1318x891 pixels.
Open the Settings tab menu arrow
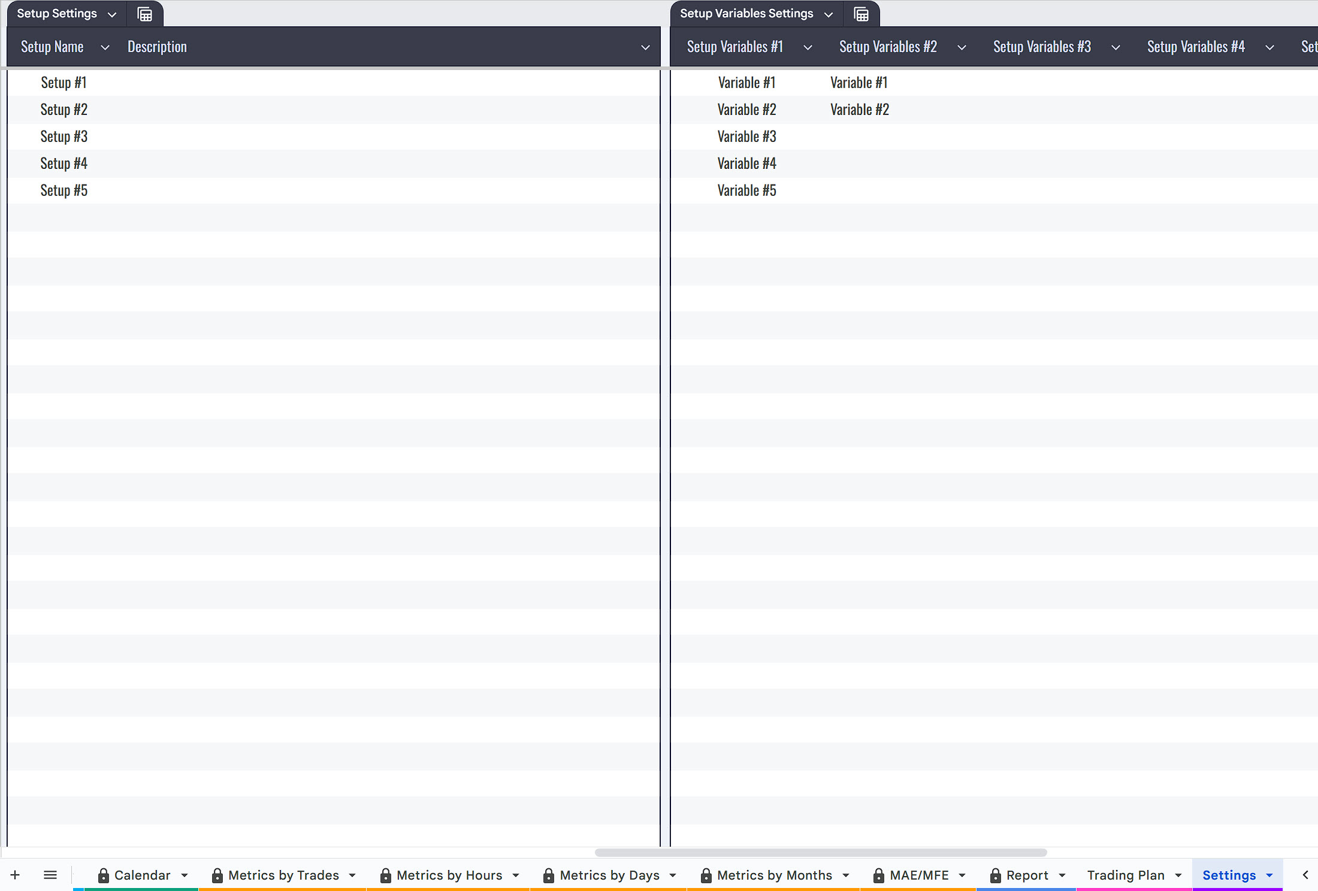pyautogui.click(x=1269, y=875)
